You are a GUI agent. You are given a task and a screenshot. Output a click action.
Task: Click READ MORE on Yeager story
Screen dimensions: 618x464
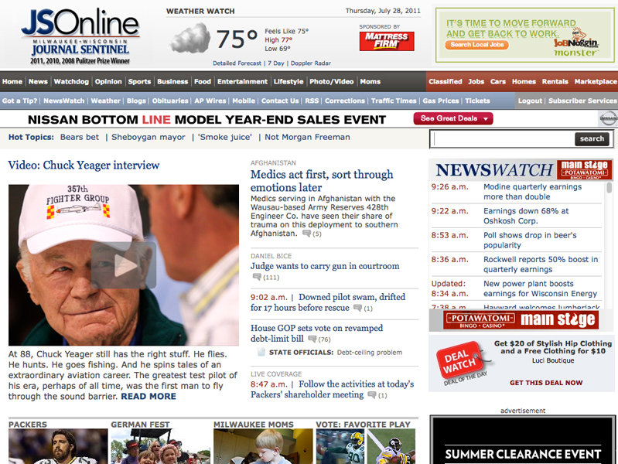click(149, 396)
